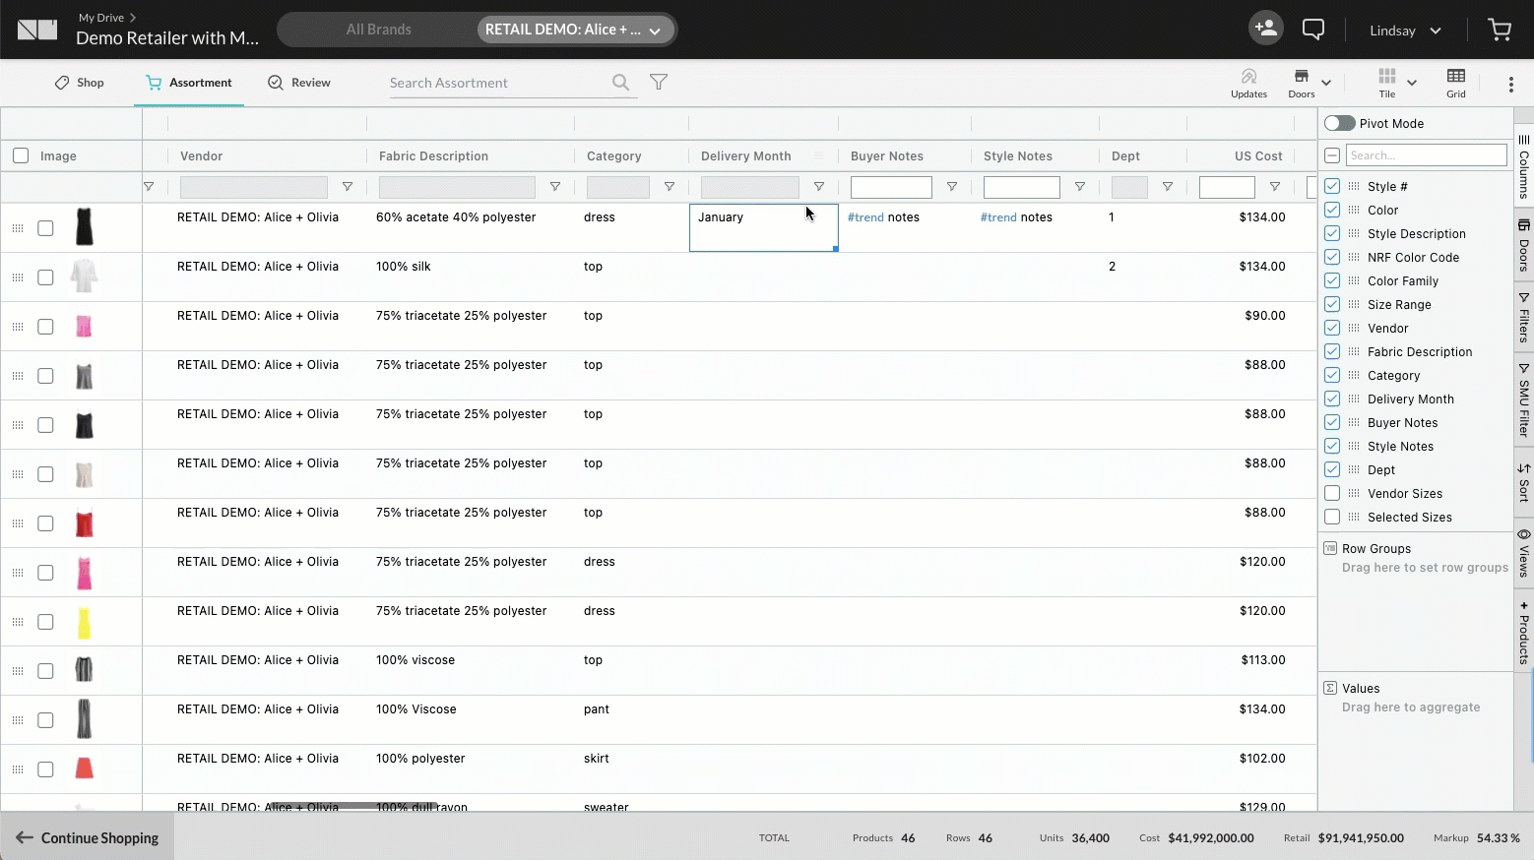Viewport: 1534px width, 860px height.
Task: Open the Vendor column filter icon
Action: point(348,187)
